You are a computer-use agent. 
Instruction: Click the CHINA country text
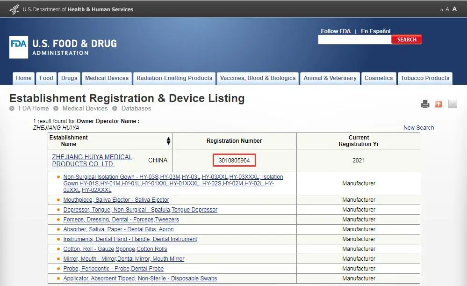coord(158,161)
